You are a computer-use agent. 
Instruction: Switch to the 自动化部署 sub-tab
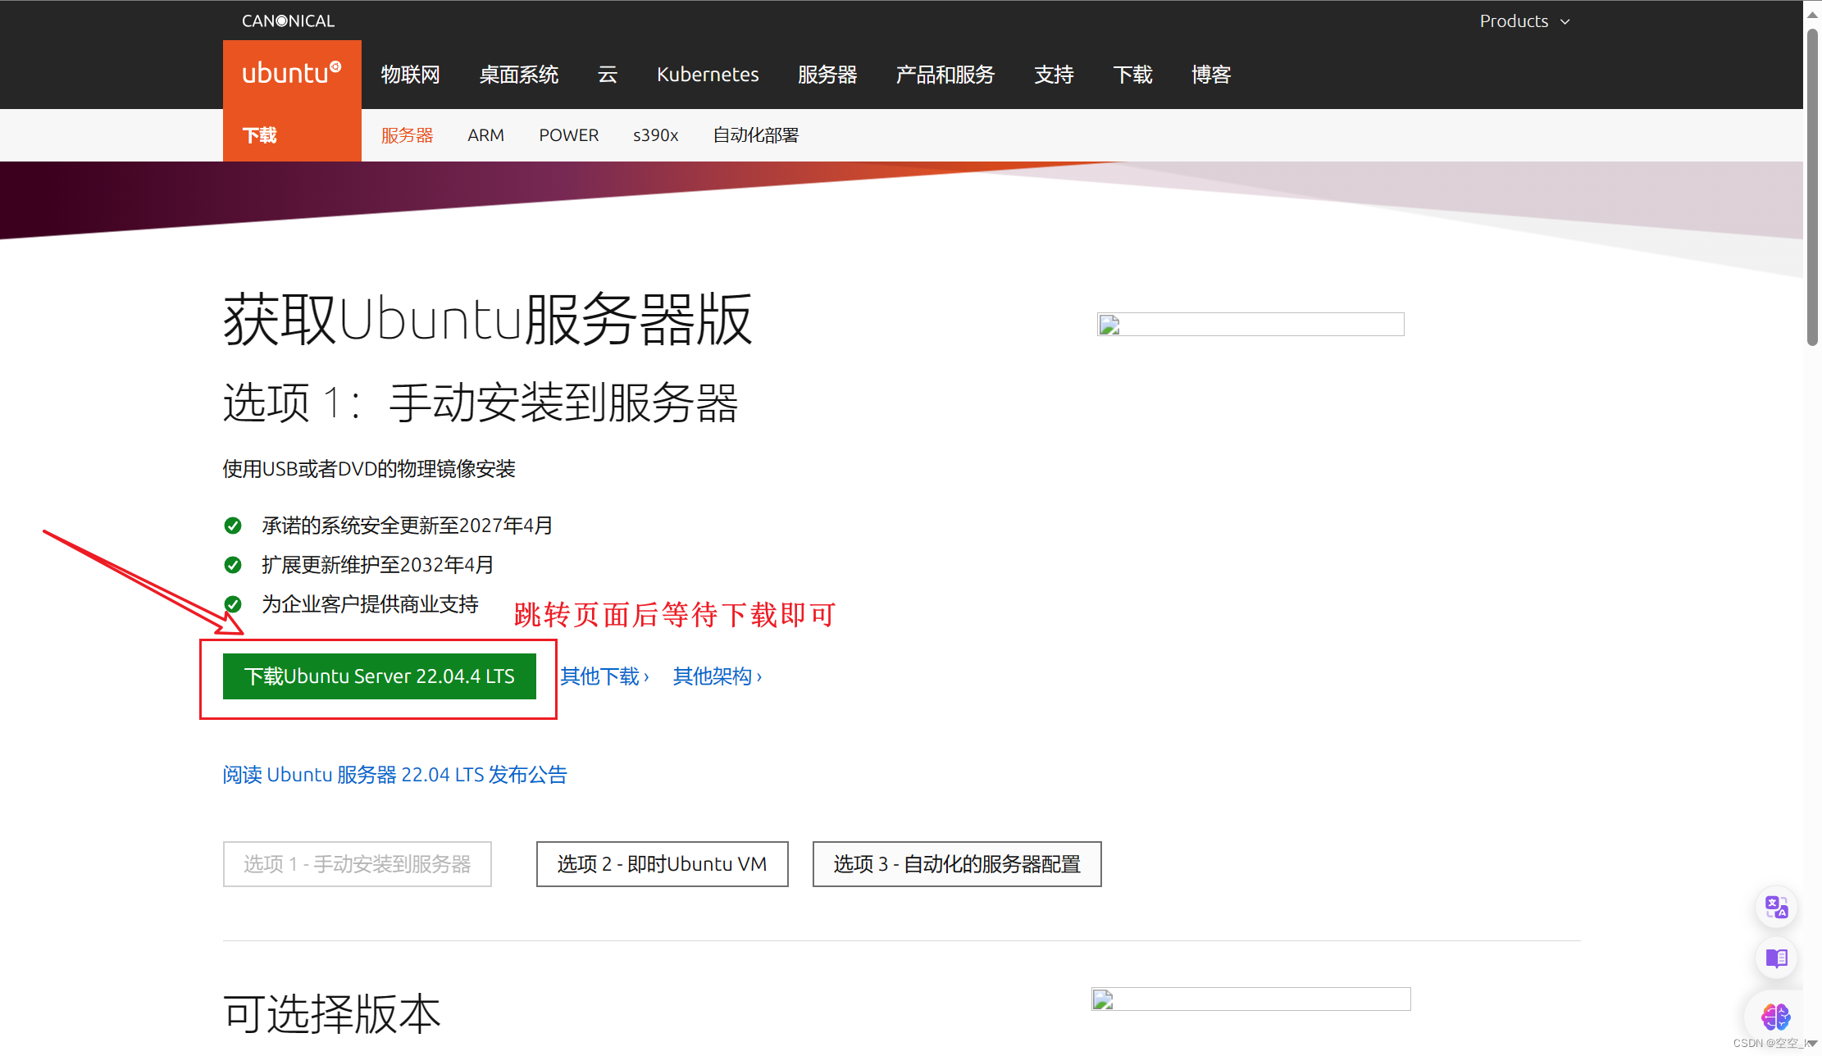point(756,135)
